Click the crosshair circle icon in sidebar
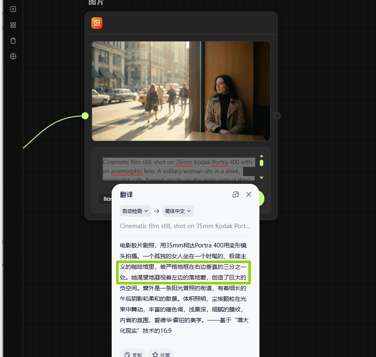Image resolution: width=376 pixels, height=357 pixels. coord(13,56)
